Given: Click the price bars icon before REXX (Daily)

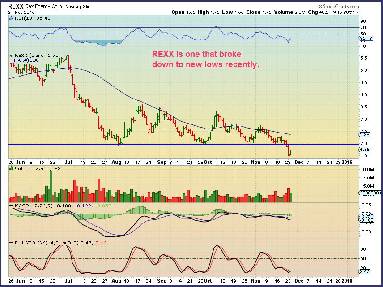Looking at the screenshot, I should [x=11, y=55].
